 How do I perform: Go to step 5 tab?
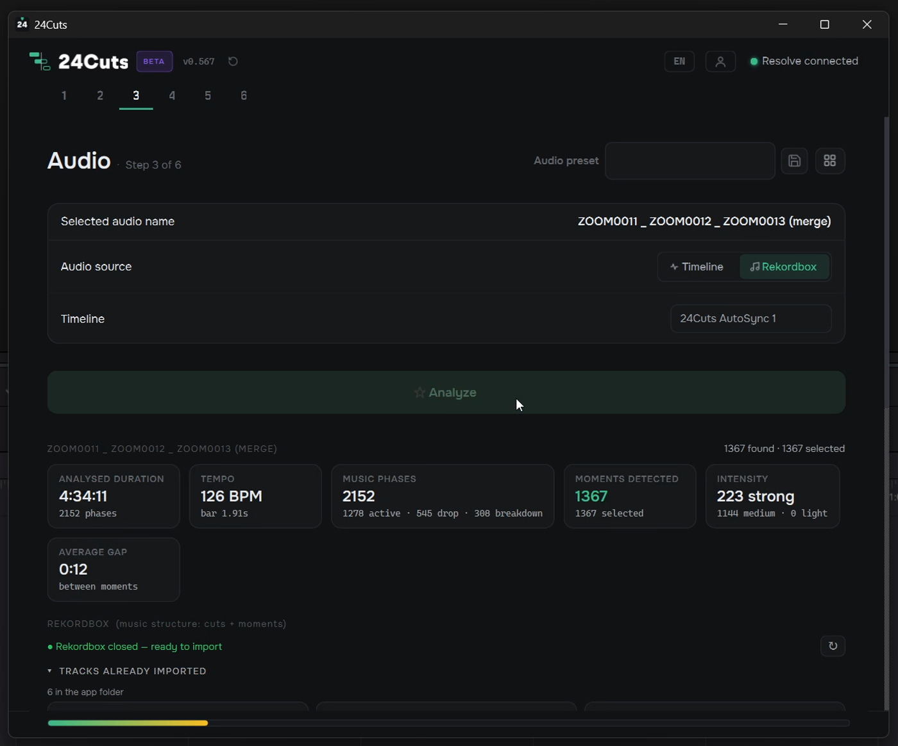point(208,95)
